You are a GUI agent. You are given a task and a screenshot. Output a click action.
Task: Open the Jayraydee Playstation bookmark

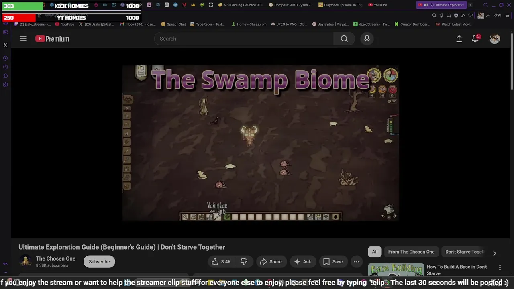coord(330,24)
